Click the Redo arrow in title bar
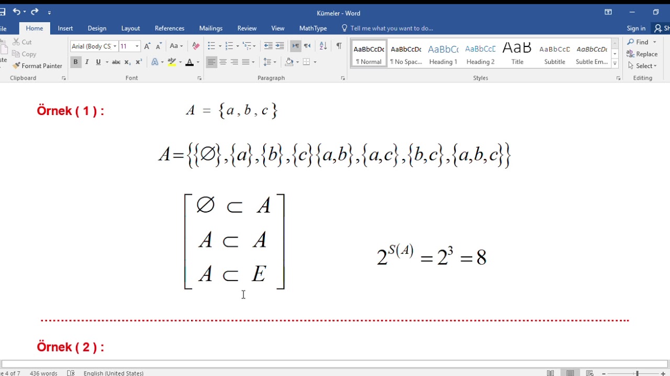Screen dimensions: 670x376 click(x=35, y=11)
